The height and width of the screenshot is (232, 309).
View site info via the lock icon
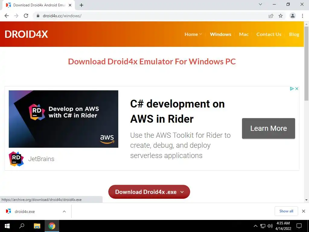(x=38, y=16)
